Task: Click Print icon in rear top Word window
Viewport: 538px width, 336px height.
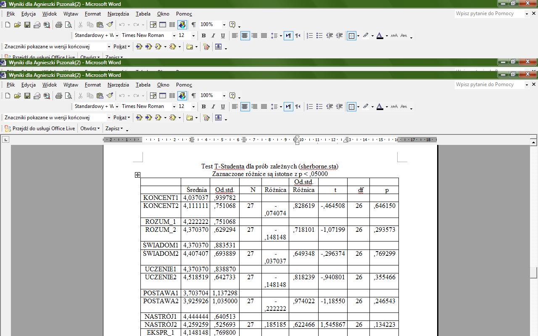Action: [59, 25]
